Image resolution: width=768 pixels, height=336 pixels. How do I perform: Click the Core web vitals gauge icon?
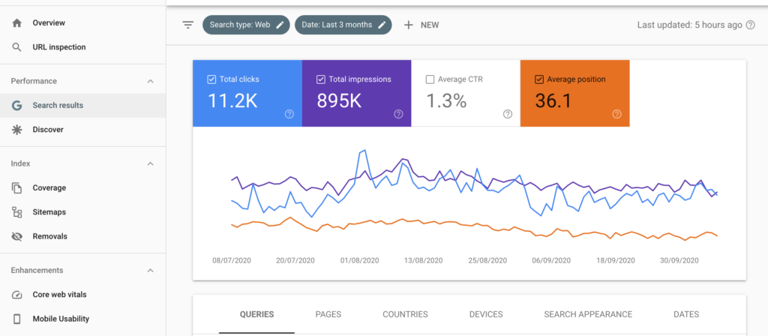17,295
